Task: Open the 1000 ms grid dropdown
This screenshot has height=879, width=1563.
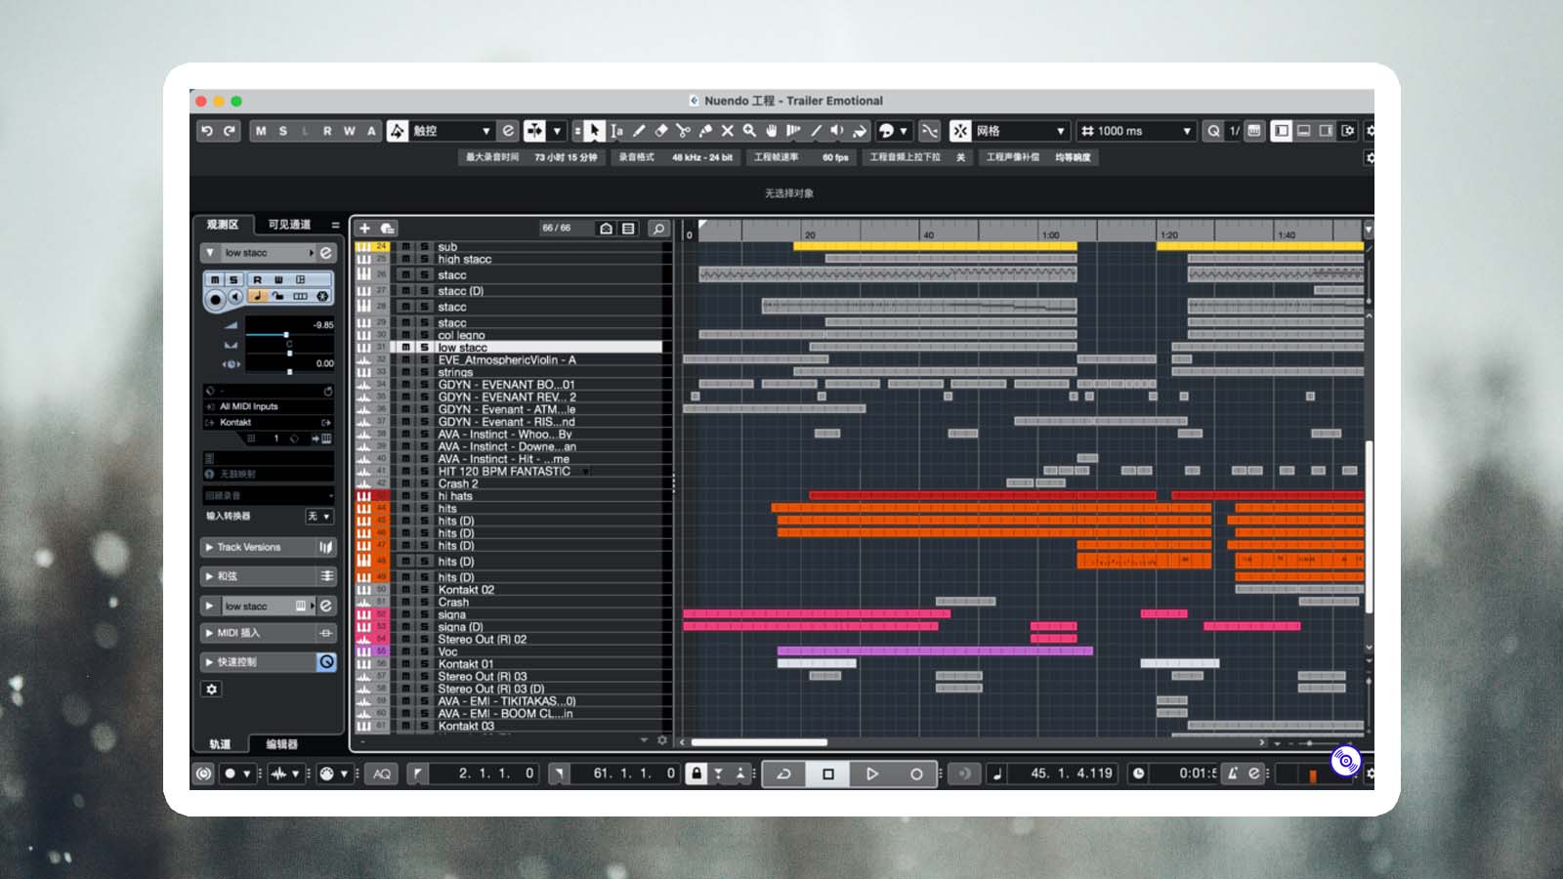Action: pos(1137,131)
